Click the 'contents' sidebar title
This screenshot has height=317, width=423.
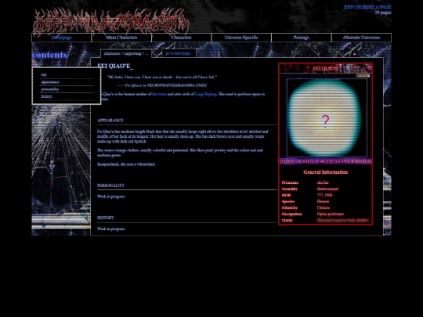(x=49, y=55)
